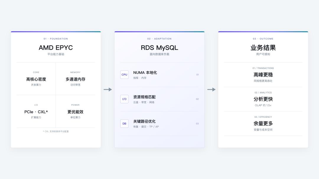Viewport: 319px width, 179px height.
Task: Click the 单位算力 caption
Action: tap(75, 117)
